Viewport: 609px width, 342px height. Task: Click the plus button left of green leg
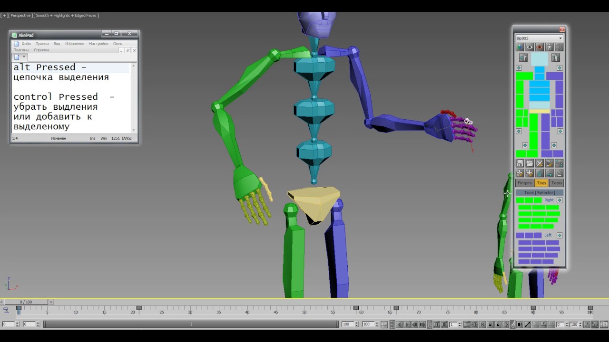[x=525, y=145]
